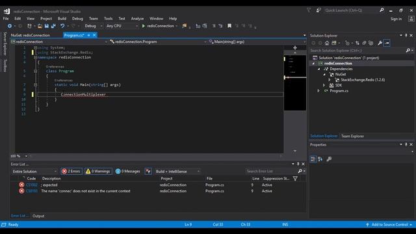Click in the Search Error List field
This screenshot has width=416, height=234.
(271, 171)
